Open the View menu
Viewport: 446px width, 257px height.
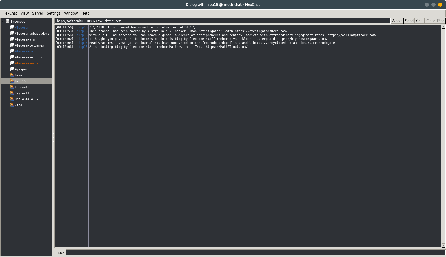pyautogui.click(x=24, y=13)
